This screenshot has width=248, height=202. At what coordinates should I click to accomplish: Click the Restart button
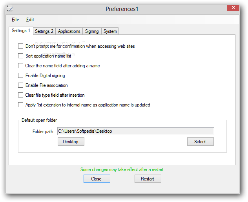148,179
